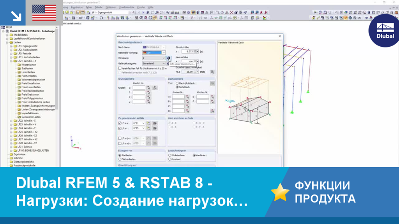The width and height of the screenshot is (399, 224).
Task: Open the Fenster menu
Action: [x=141, y=7]
